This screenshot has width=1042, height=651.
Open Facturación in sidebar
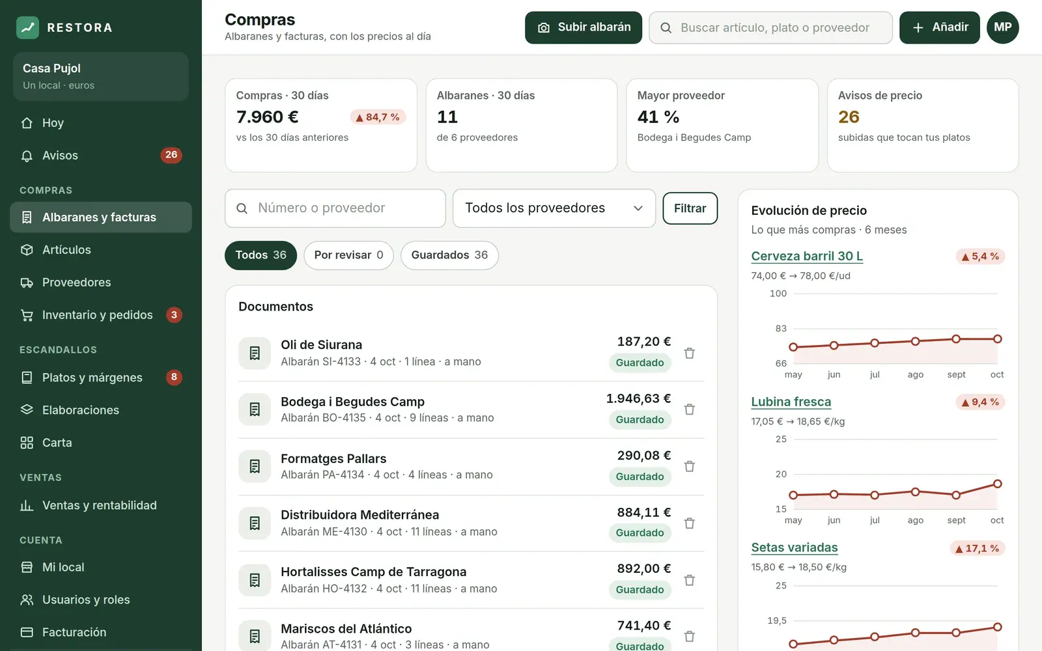click(x=101, y=632)
